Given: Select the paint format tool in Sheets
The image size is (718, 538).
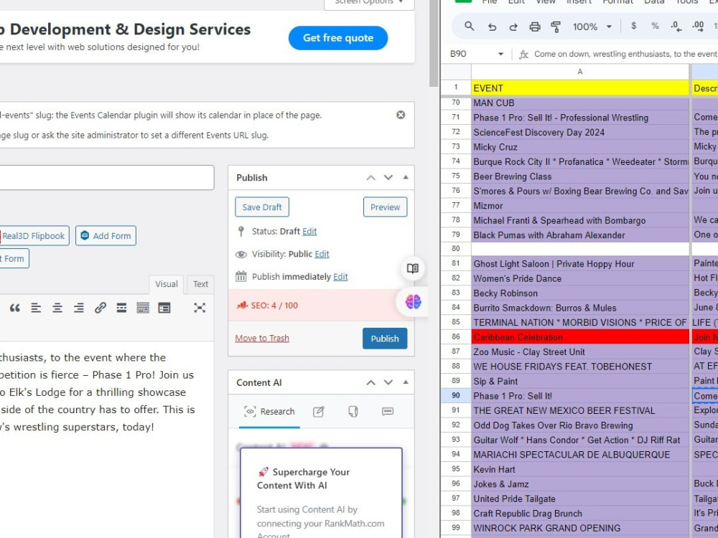Looking at the screenshot, I should pos(556,27).
